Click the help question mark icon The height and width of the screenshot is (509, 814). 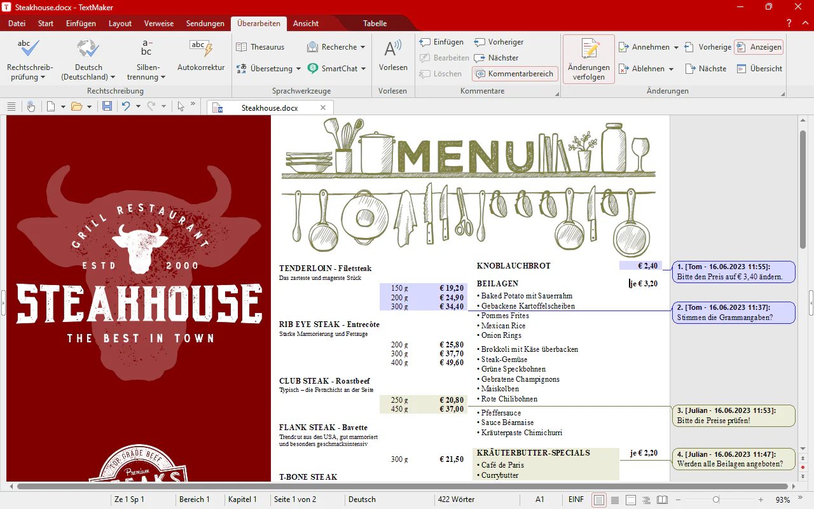(x=789, y=23)
